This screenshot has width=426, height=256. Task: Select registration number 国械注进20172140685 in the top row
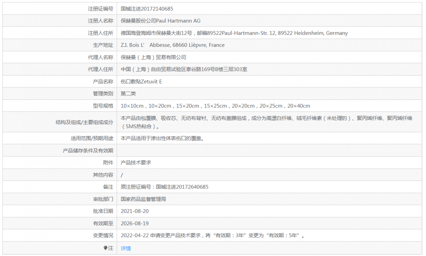click(147, 9)
